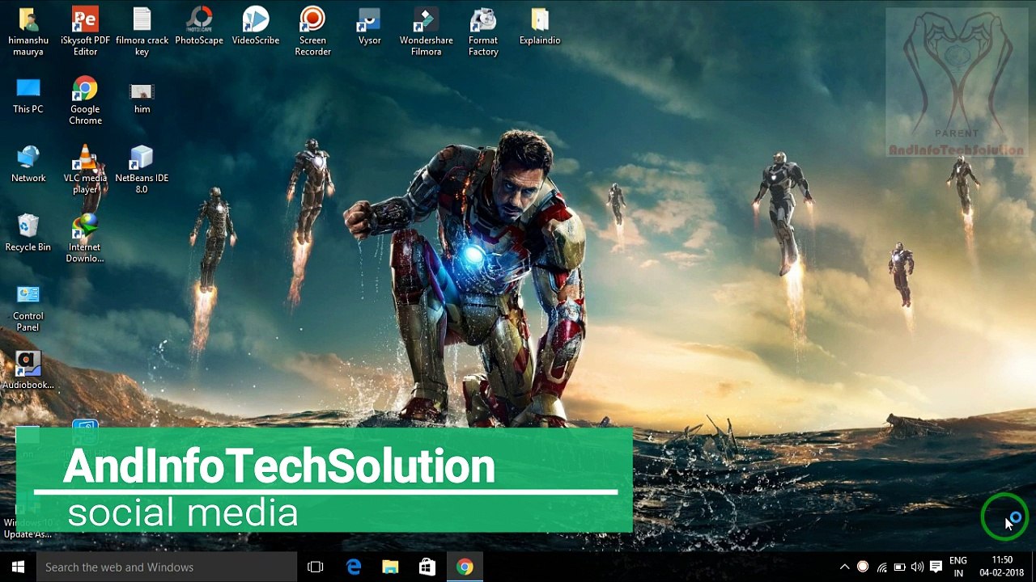The height and width of the screenshot is (582, 1036).
Task: Select the himanshu maurya folder icon
Action: click(28, 32)
